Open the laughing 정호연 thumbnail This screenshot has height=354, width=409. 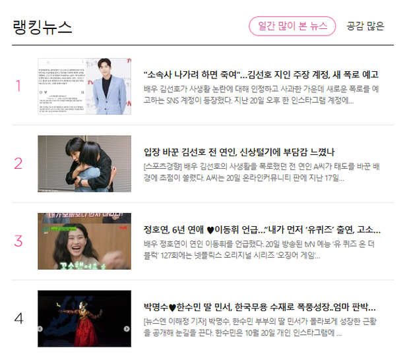point(84,241)
